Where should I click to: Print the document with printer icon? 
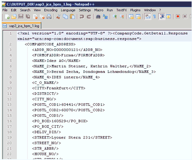49,17
